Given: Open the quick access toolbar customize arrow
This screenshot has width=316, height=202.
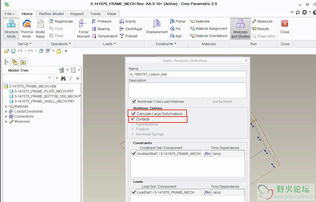Looking at the screenshot, I should pos(66,51).
